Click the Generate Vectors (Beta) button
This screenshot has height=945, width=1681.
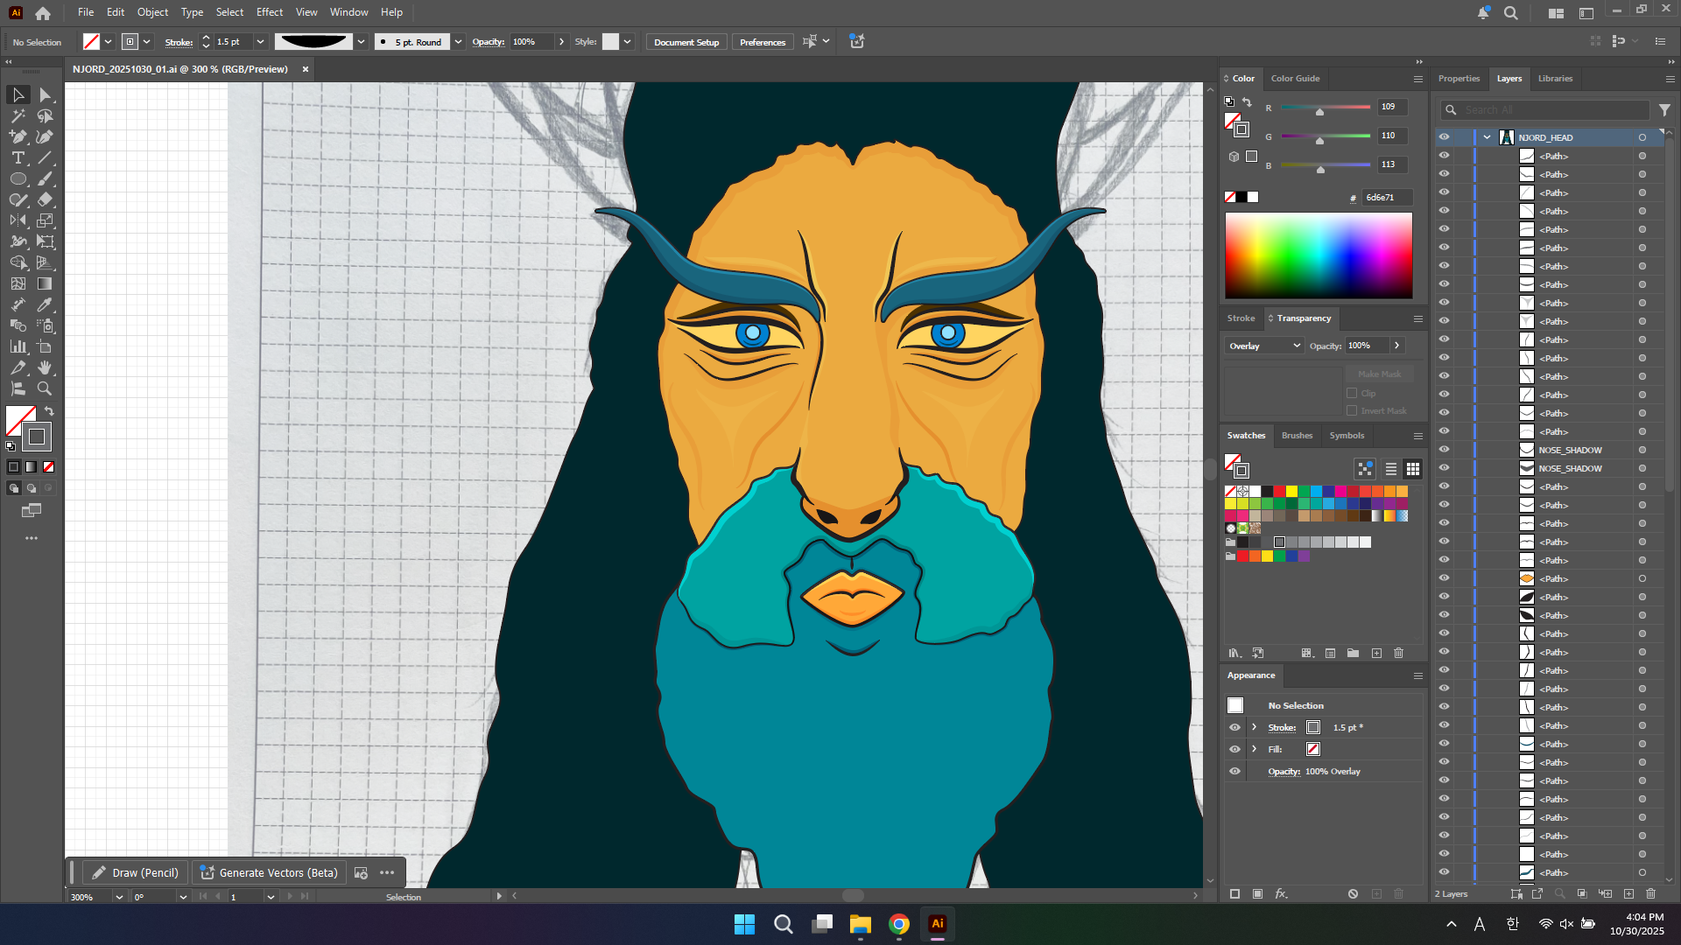click(269, 872)
